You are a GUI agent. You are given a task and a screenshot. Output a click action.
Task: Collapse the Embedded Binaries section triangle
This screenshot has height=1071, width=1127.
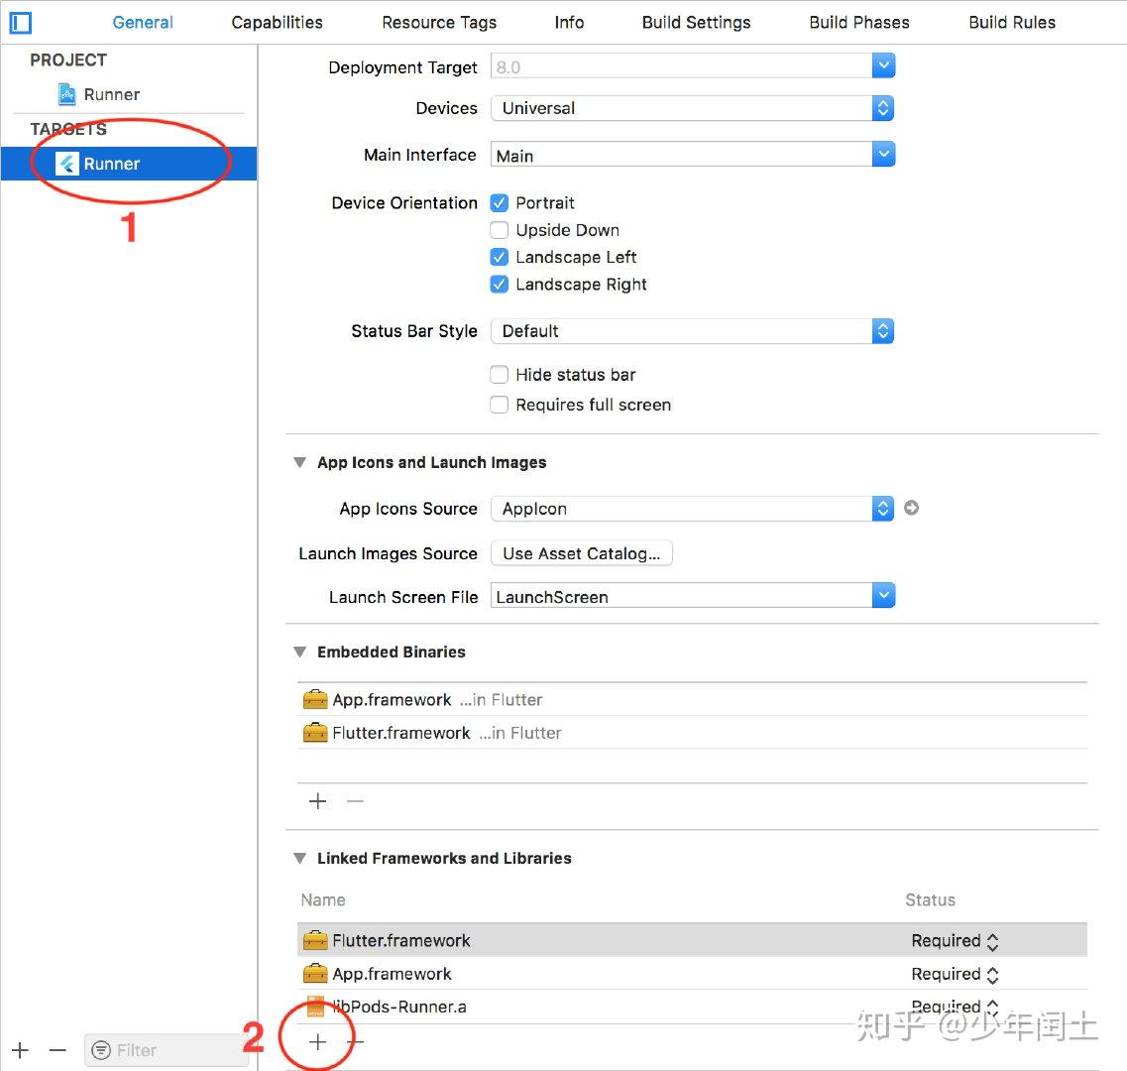[299, 652]
